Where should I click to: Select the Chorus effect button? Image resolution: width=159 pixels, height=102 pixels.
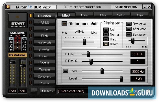[x=44, y=63]
